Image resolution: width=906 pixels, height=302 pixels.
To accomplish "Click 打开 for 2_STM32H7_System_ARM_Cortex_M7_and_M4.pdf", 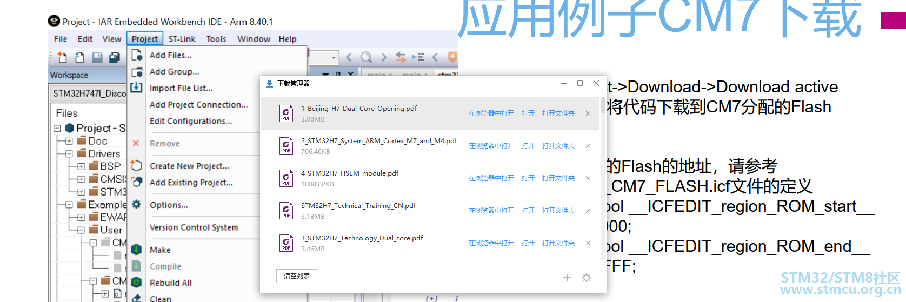I will (x=528, y=146).
